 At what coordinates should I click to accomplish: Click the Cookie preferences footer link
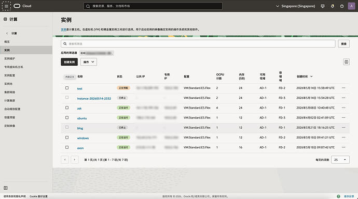[38, 196]
